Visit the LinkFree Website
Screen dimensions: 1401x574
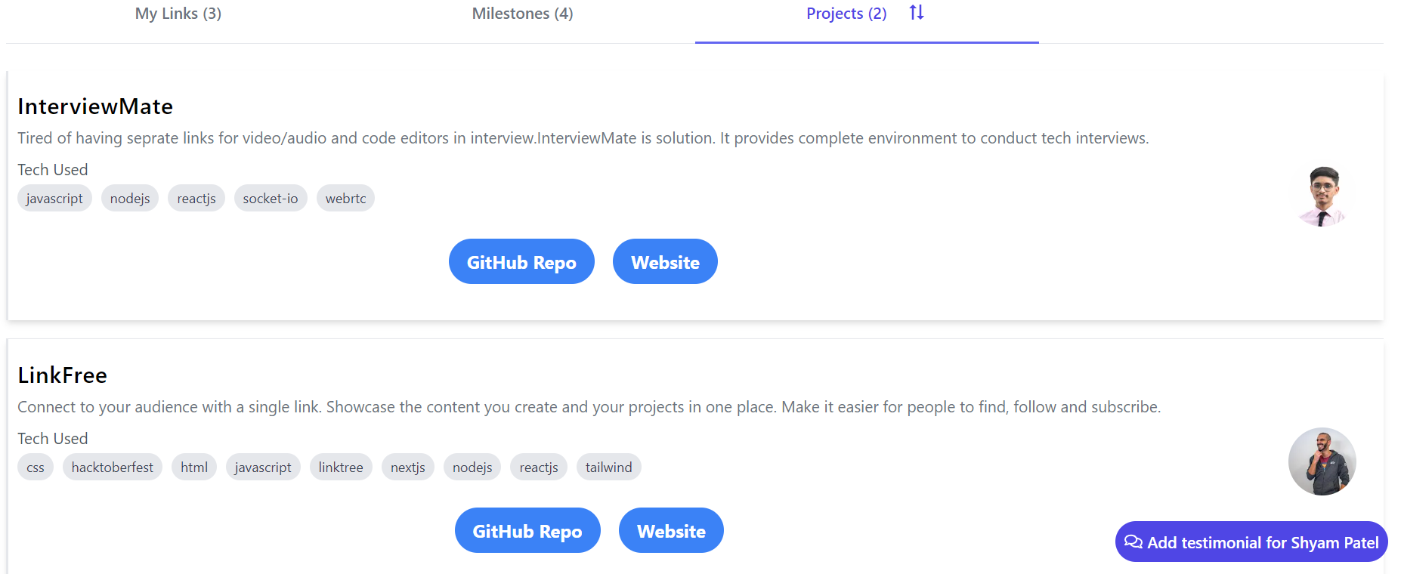[x=671, y=530]
